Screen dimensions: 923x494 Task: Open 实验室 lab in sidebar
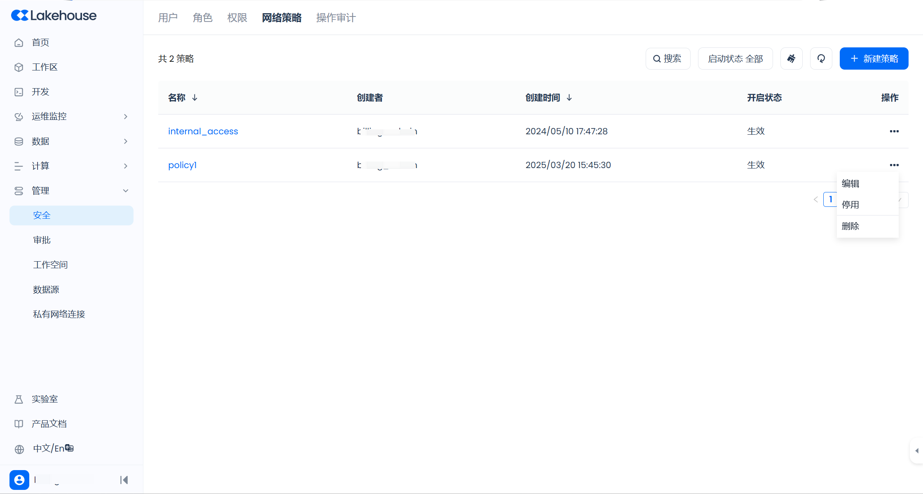click(45, 399)
